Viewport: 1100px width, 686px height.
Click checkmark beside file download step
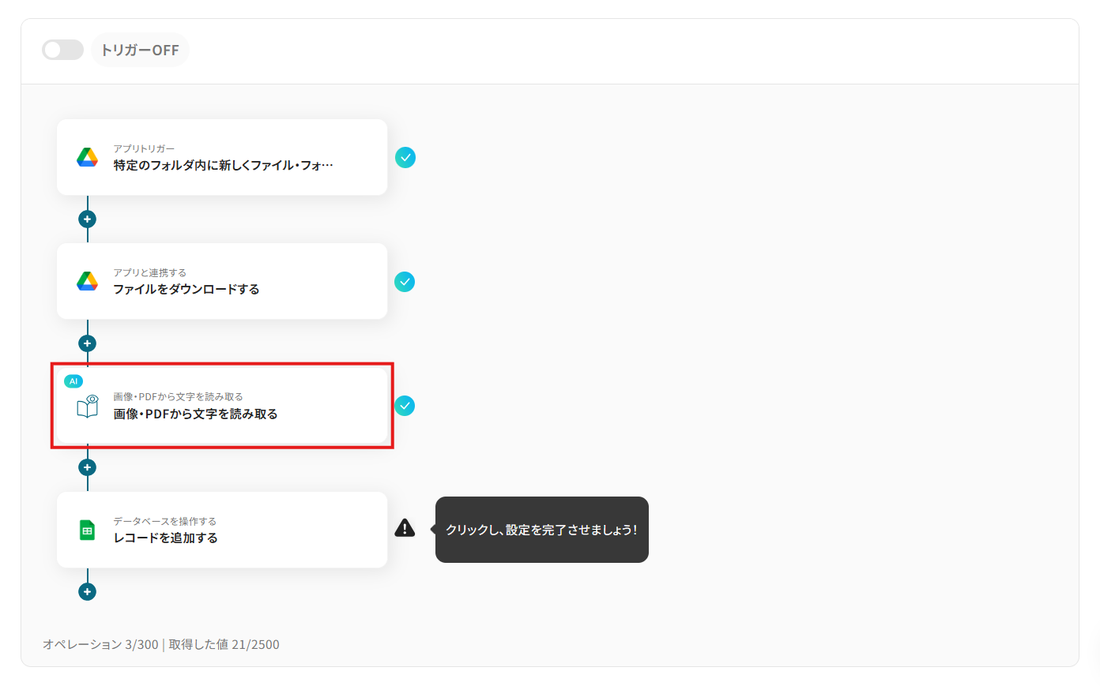pyautogui.click(x=405, y=282)
